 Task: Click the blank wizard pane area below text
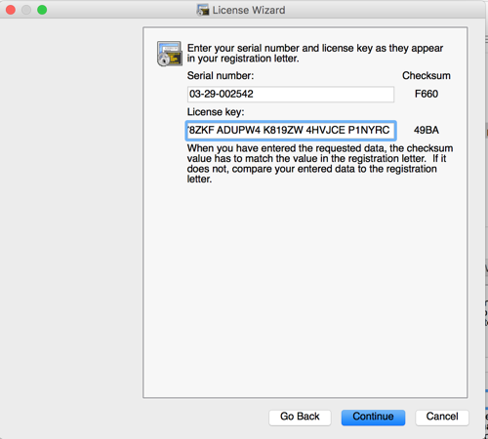tap(305, 290)
